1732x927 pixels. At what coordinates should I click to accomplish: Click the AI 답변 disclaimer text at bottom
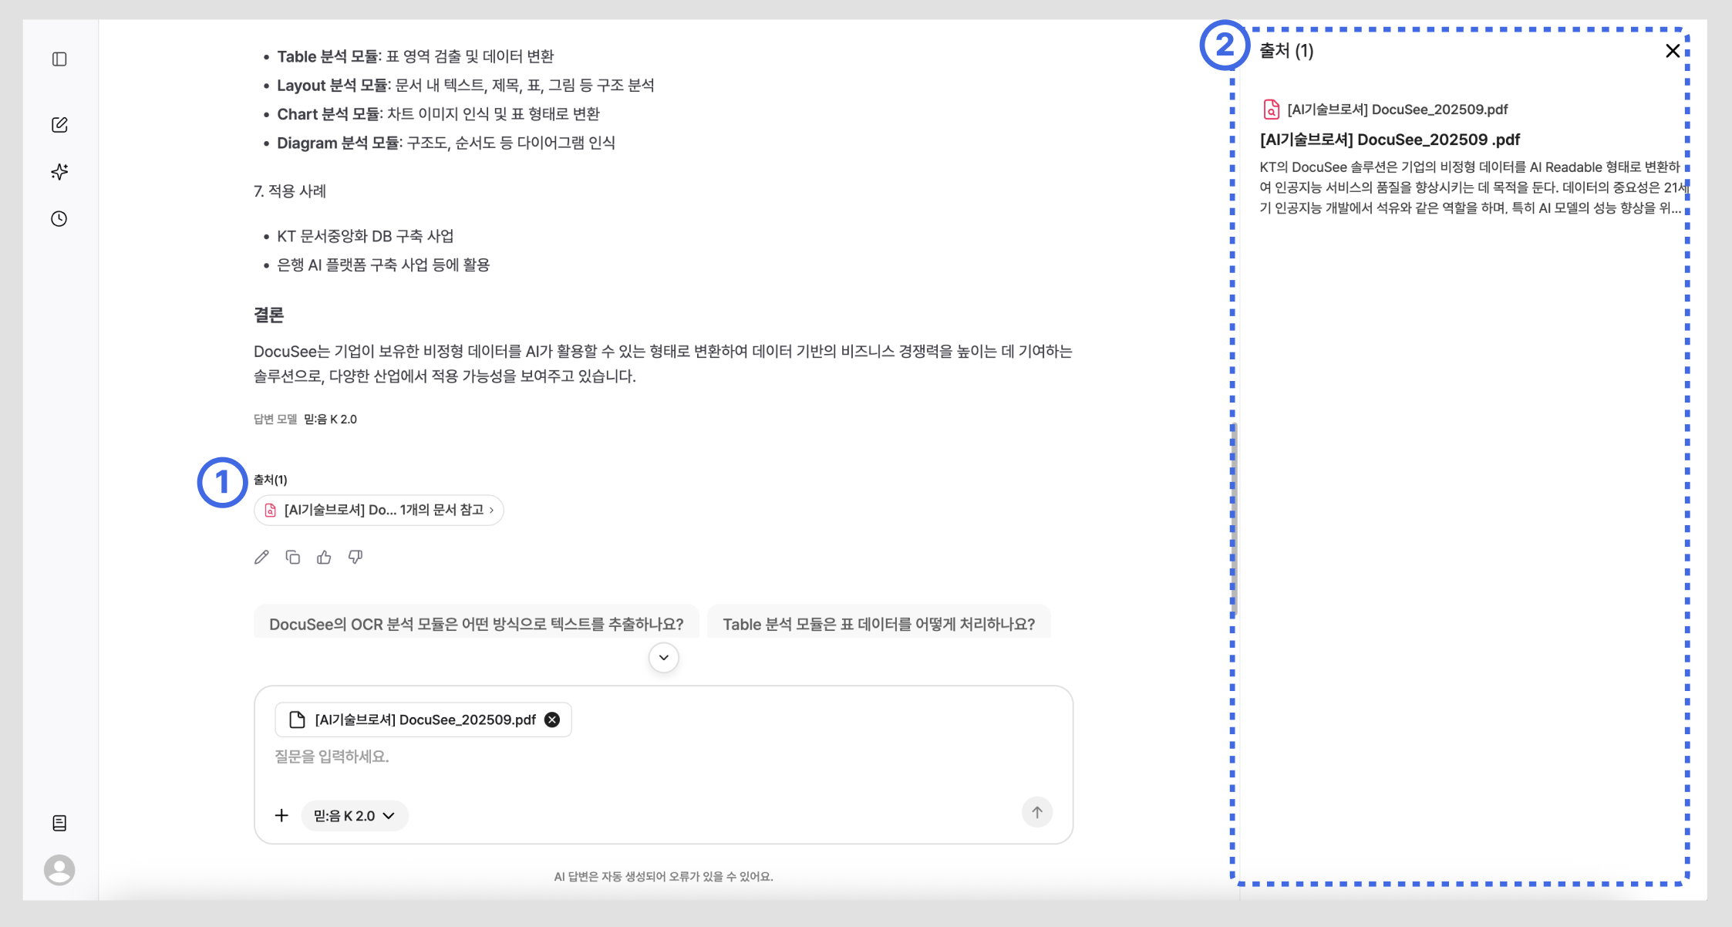663,876
